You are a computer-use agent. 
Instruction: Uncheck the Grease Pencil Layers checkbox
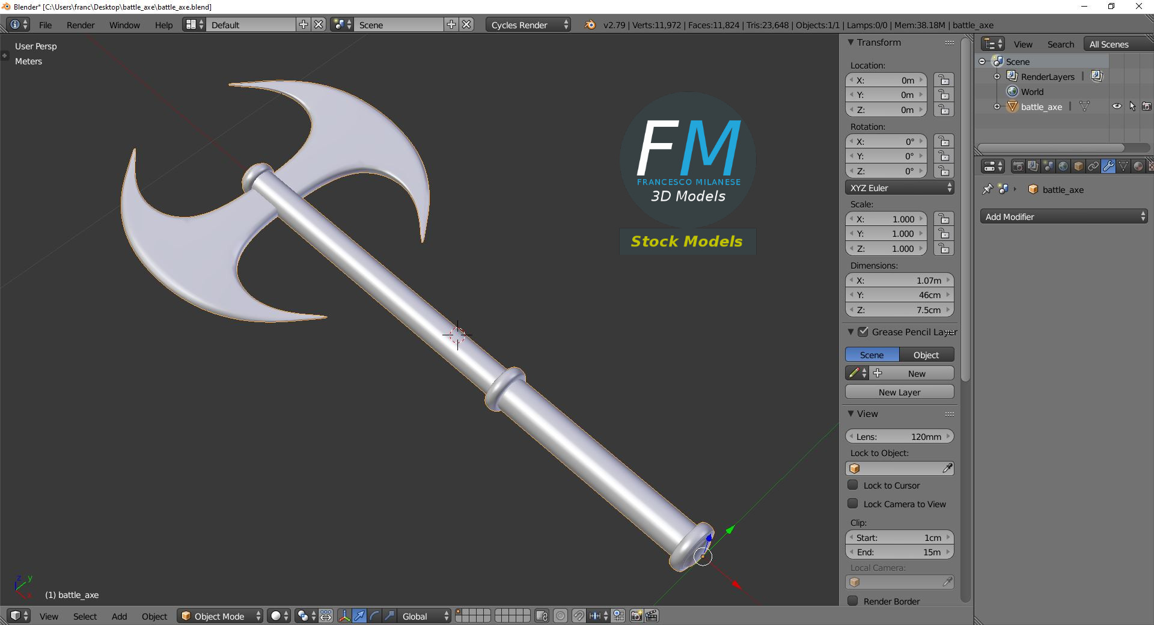coord(863,332)
